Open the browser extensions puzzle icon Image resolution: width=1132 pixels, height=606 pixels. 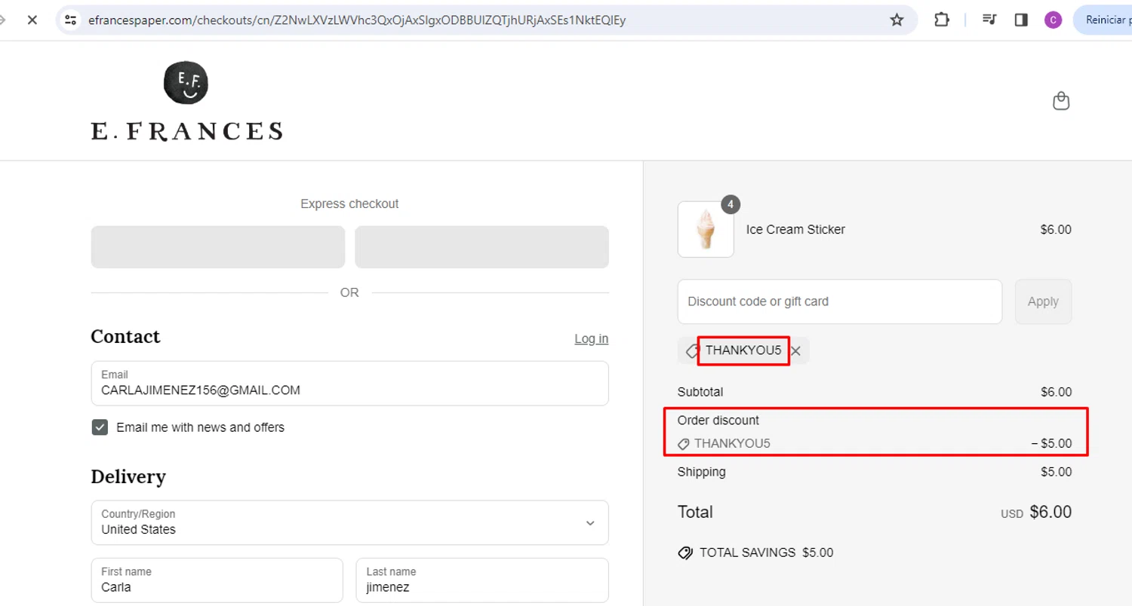click(942, 20)
